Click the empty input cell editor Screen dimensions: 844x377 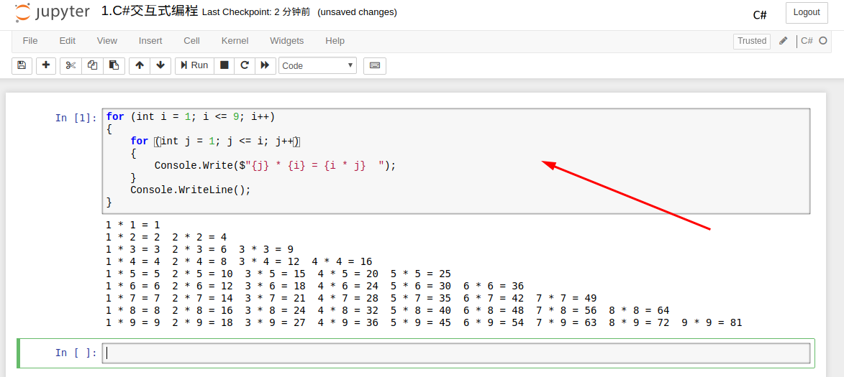(x=456, y=353)
